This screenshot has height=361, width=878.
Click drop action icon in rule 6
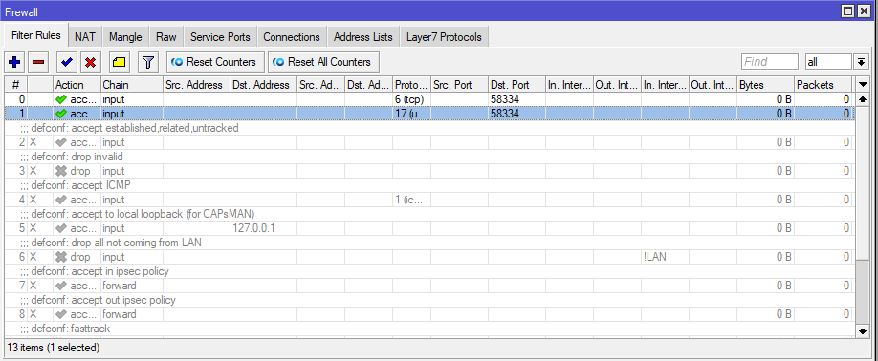(x=61, y=257)
